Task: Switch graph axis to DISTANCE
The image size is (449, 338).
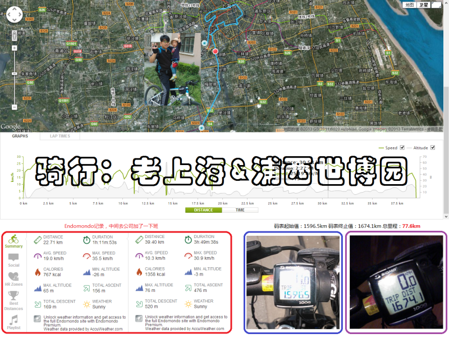Action: click(x=203, y=210)
